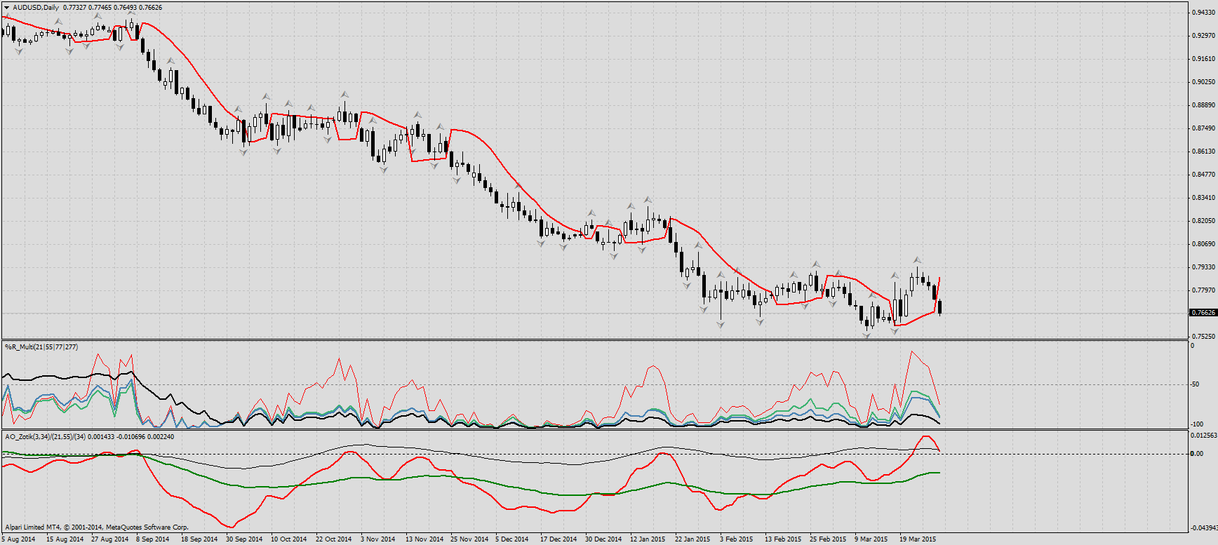Click price scale value 0.90250
The image size is (1218, 545).
(1203, 82)
